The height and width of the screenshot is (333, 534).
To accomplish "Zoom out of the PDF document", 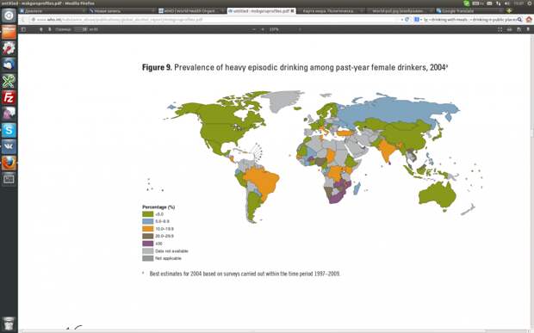I will pos(254,29).
